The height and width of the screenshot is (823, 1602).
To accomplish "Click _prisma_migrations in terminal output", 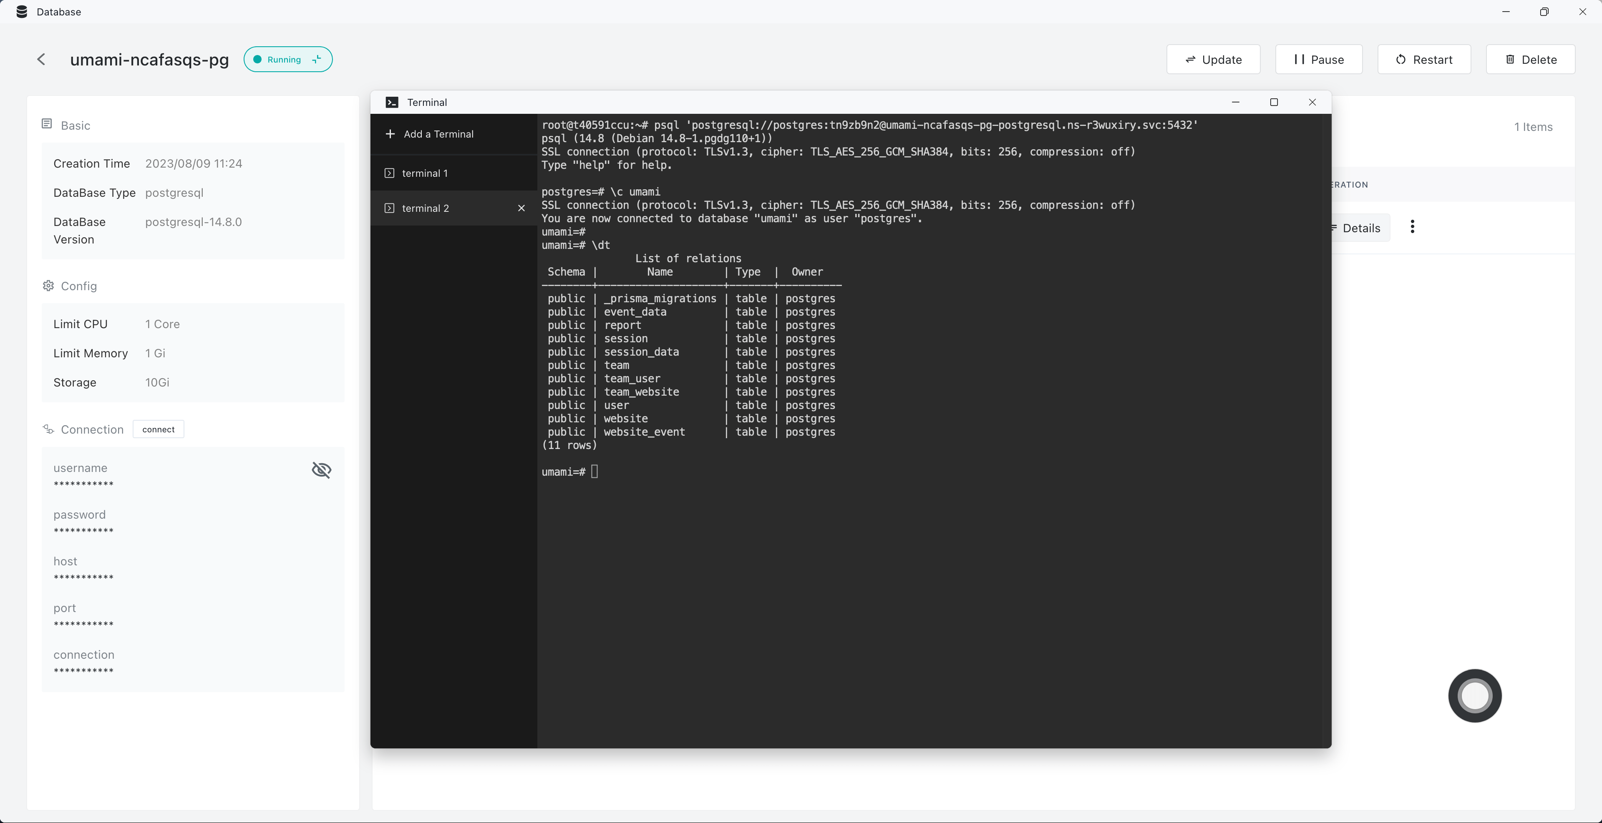I will tap(660, 299).
